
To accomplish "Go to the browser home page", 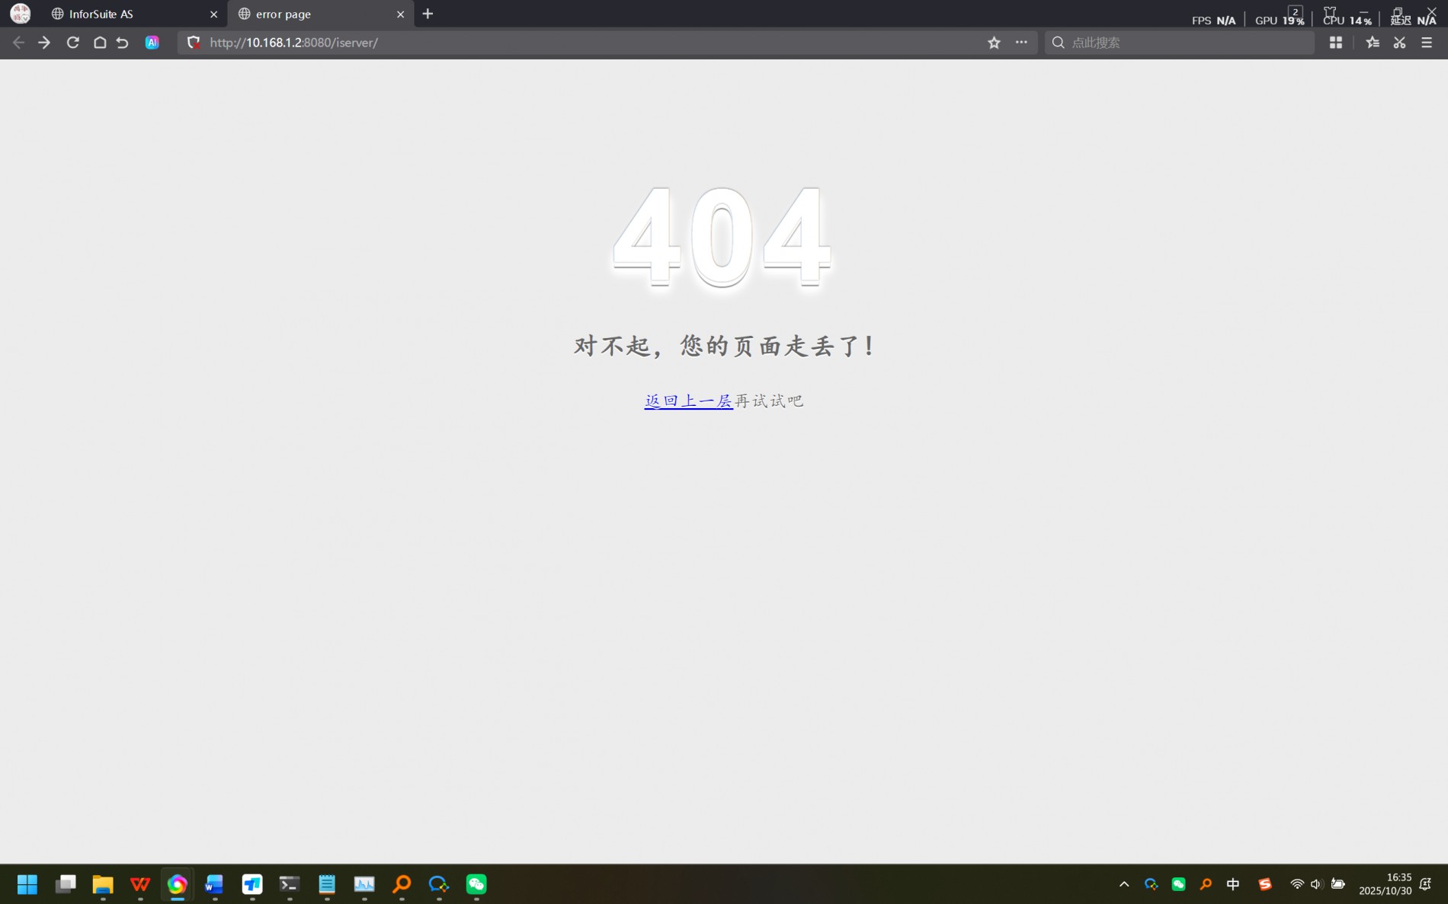I will [x=100, y=43].
